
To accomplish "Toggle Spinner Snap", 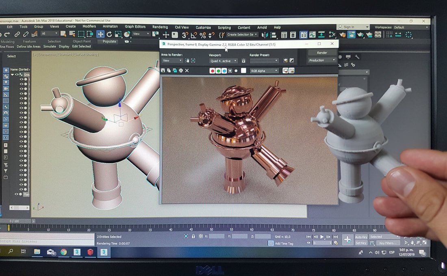I will [x=212, y=35].
